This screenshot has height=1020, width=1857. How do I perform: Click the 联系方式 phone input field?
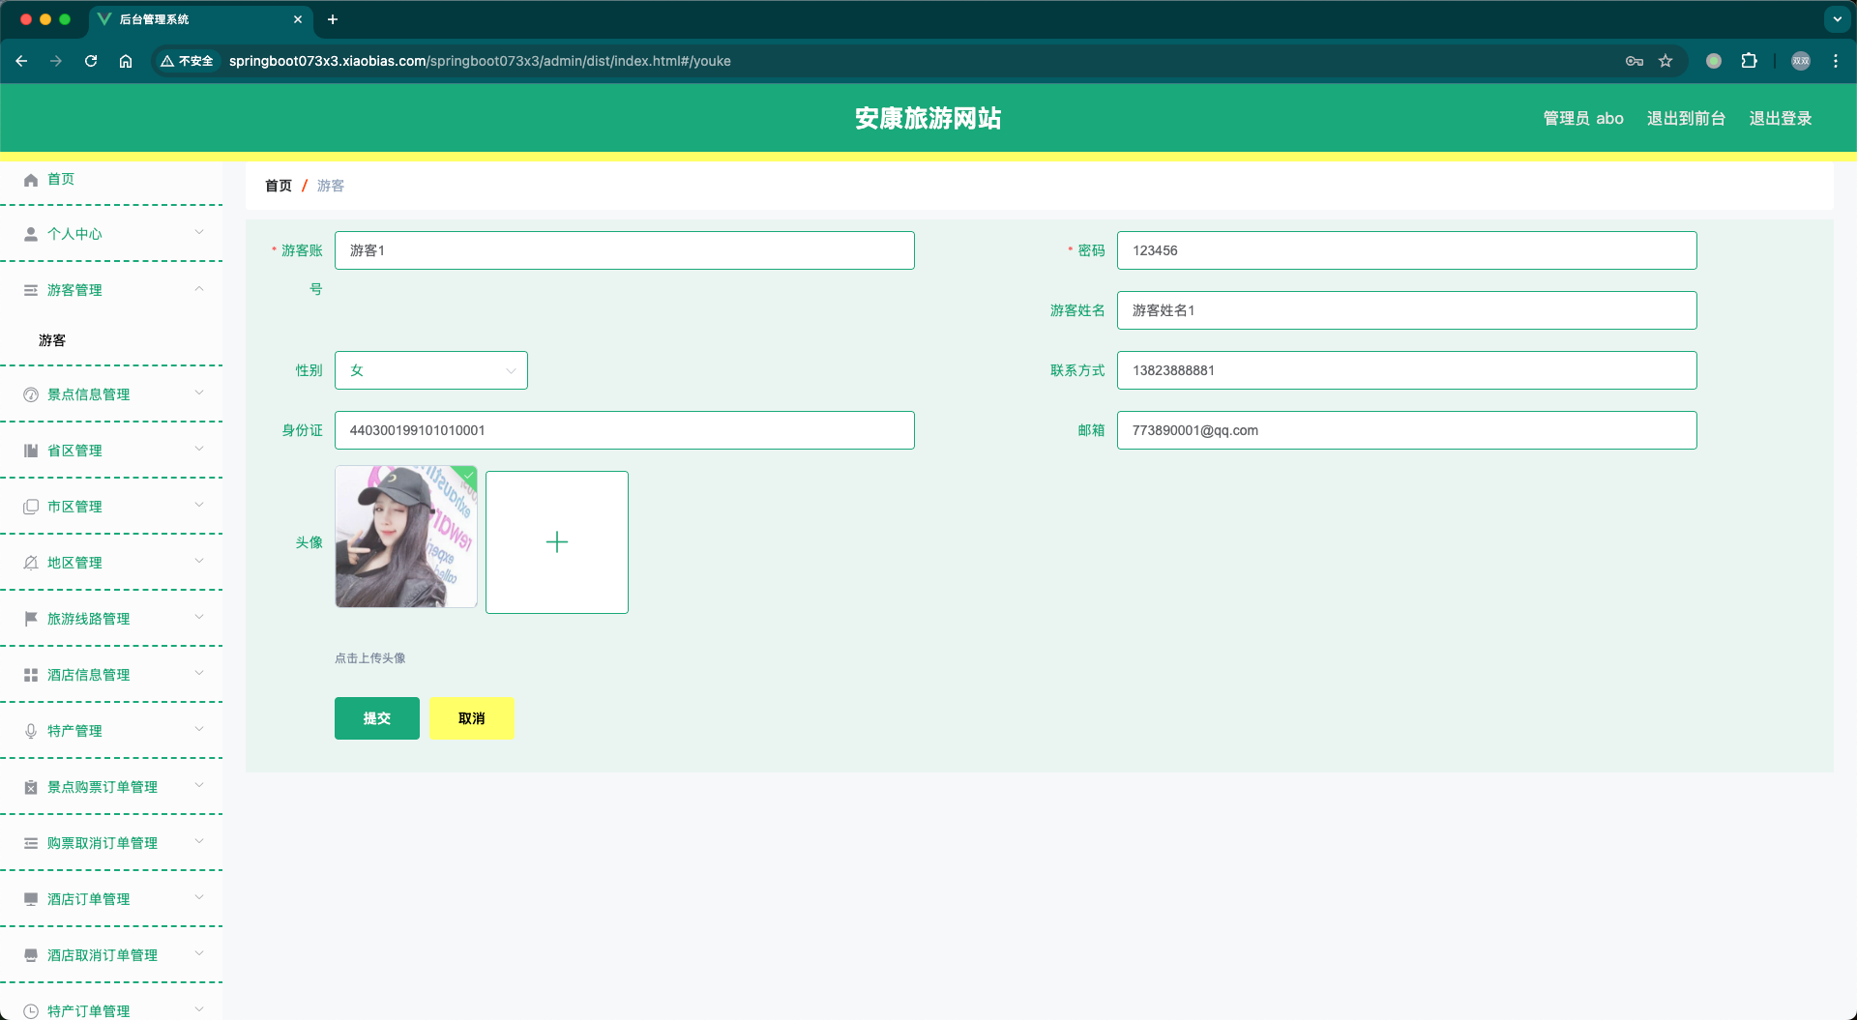click(1407, 370)
